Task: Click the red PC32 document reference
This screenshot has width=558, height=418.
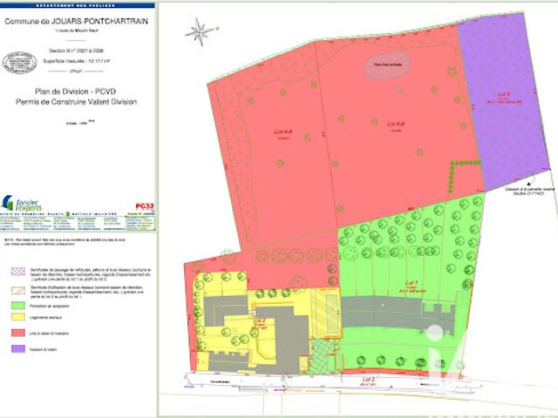Action: coord(145,206)
